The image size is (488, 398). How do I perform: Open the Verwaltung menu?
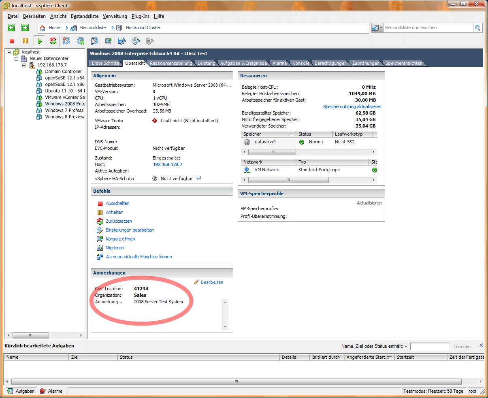click(x=115, y=16)
